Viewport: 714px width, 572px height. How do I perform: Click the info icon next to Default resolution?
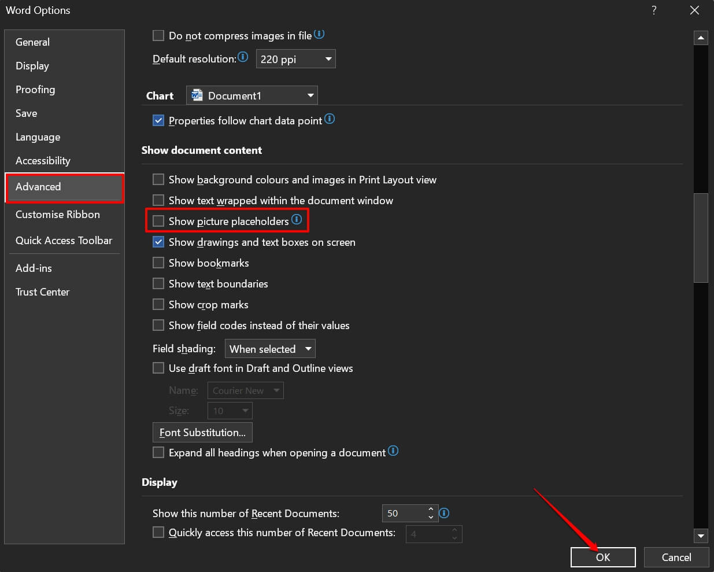pos(243,57)
